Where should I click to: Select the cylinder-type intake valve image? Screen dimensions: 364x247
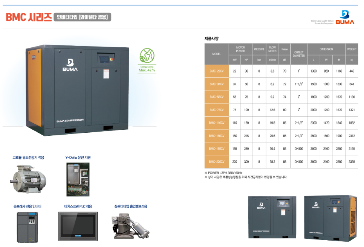[x=130, y=226]
